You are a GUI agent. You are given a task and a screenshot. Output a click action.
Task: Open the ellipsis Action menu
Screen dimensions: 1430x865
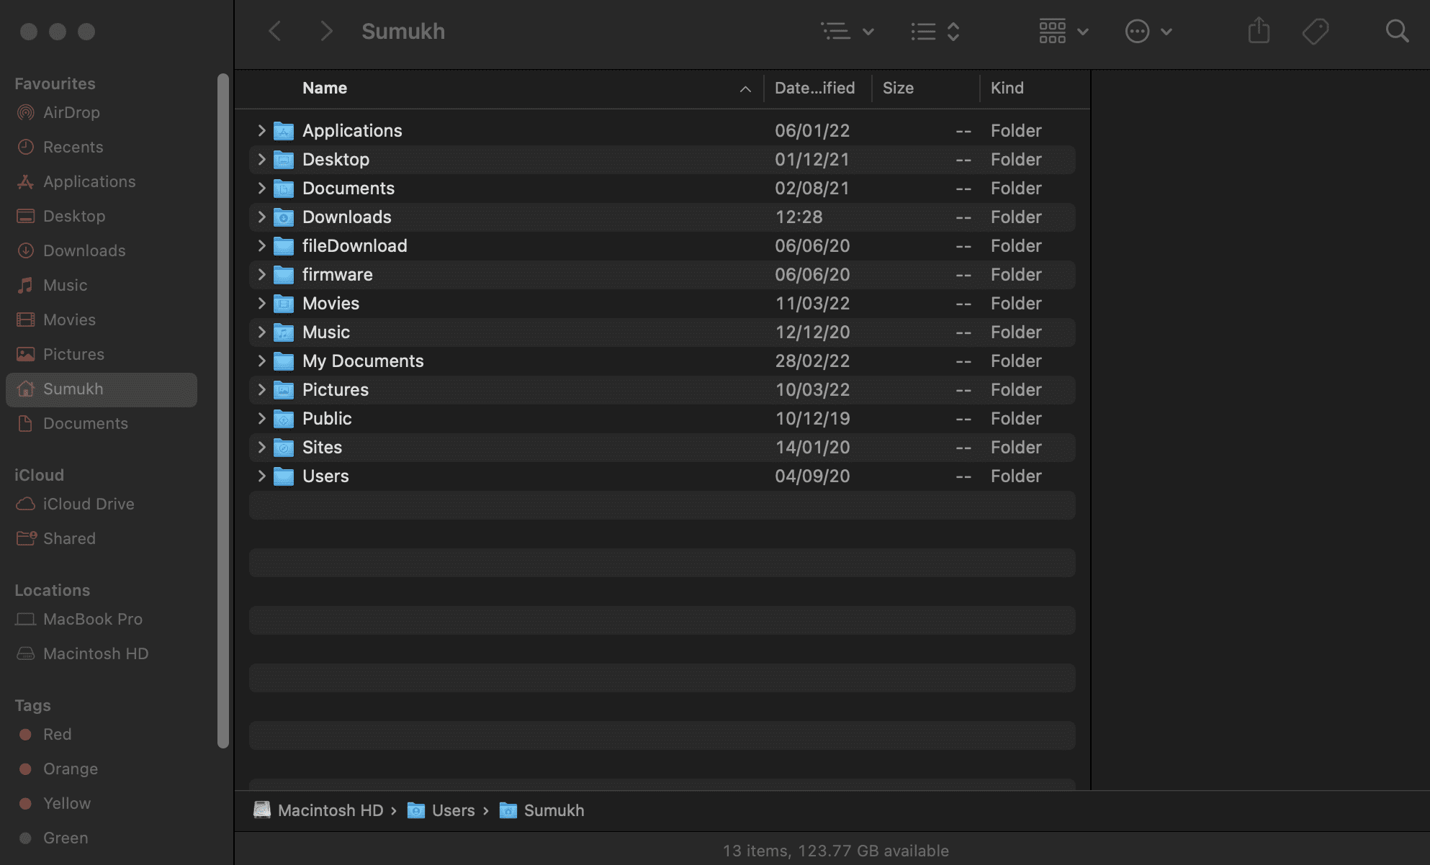tap(1148, 31)
